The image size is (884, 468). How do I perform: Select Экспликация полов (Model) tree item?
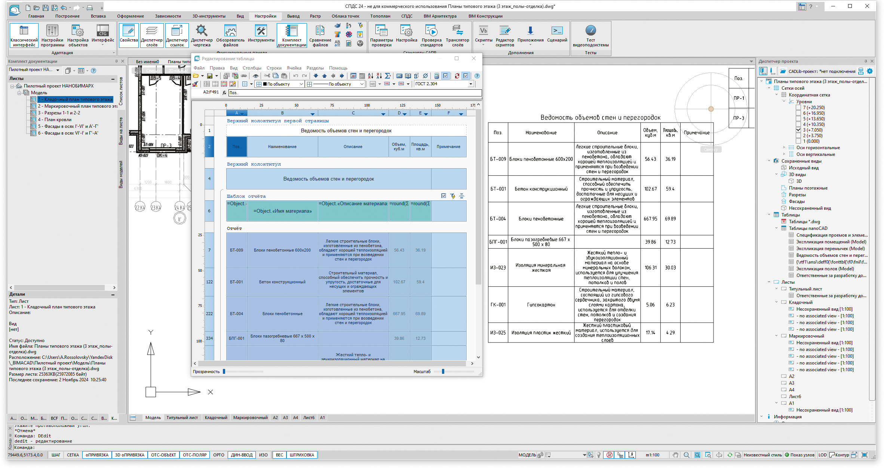[825, 269]
